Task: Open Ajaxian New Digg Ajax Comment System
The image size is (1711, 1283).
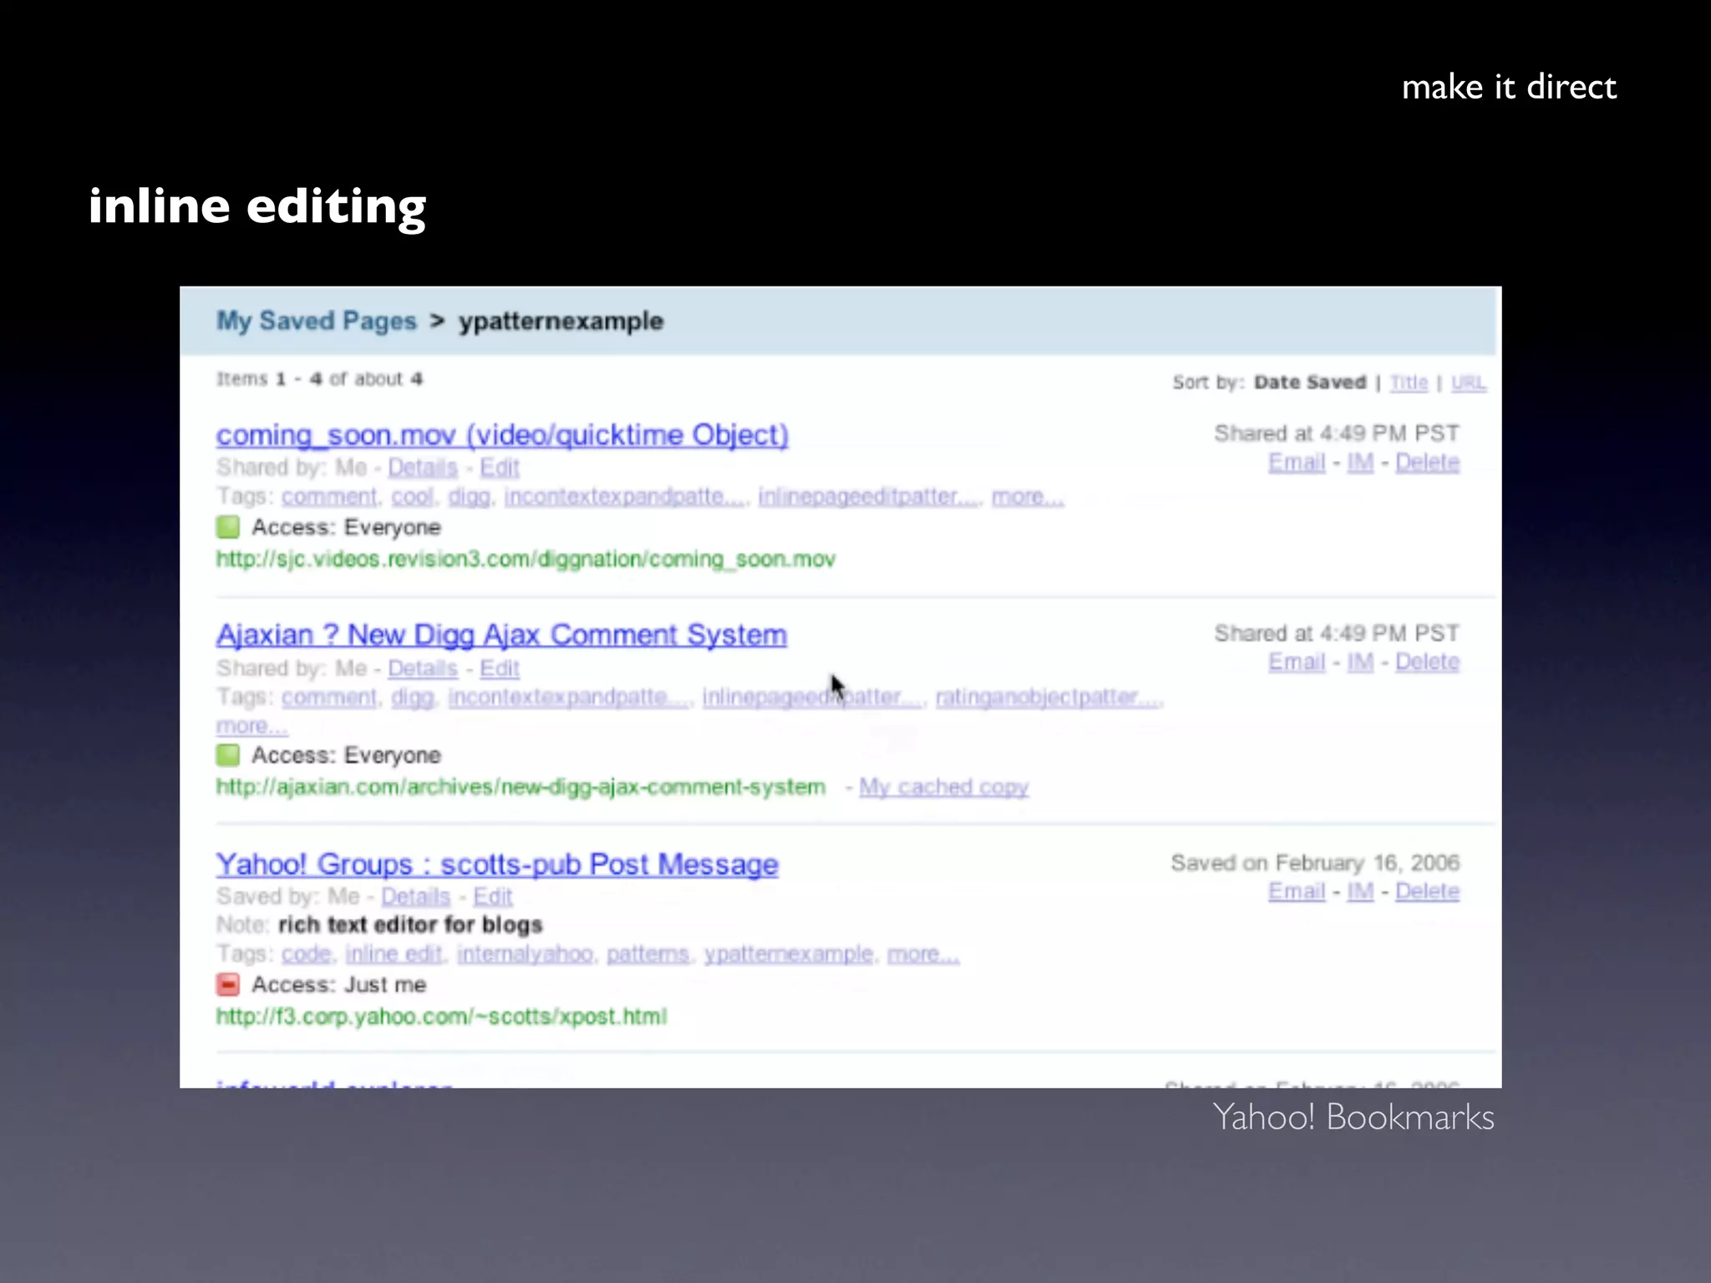Action: (x=501, y=636)
